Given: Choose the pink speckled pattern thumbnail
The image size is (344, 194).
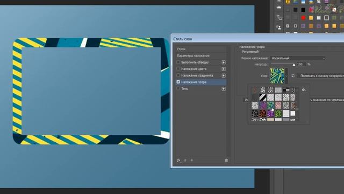Looking at the screenshot, I should pyautogui.click(x=278, y=105).
